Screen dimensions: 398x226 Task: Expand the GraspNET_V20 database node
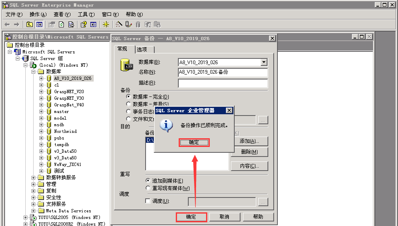pos(41,91)
